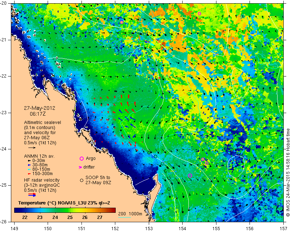Select the Argo float marker near 20.3S 154.5E
The width and height of the screenshot is (291, 232).
coord(199,13)
